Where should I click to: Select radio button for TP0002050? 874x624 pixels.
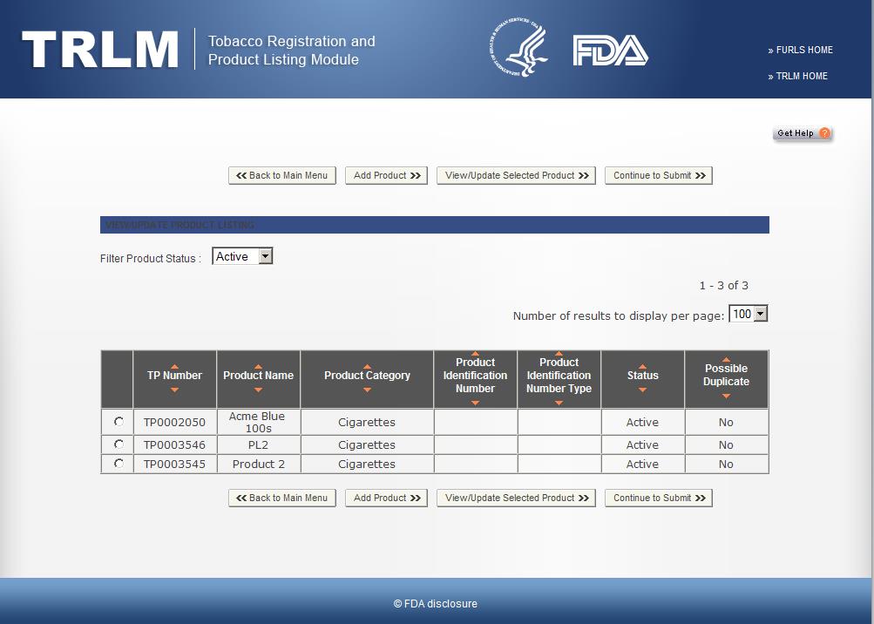pos(119,422)
